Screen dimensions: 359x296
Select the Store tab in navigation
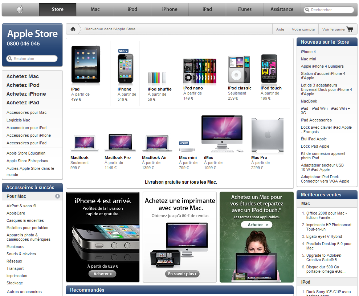coord(57,9)
